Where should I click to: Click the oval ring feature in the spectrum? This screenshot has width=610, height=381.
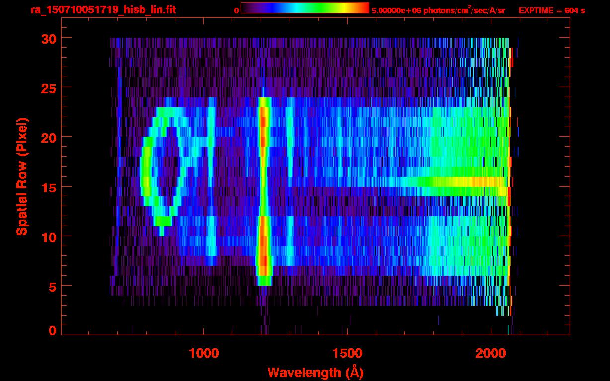tap(165, 166)
